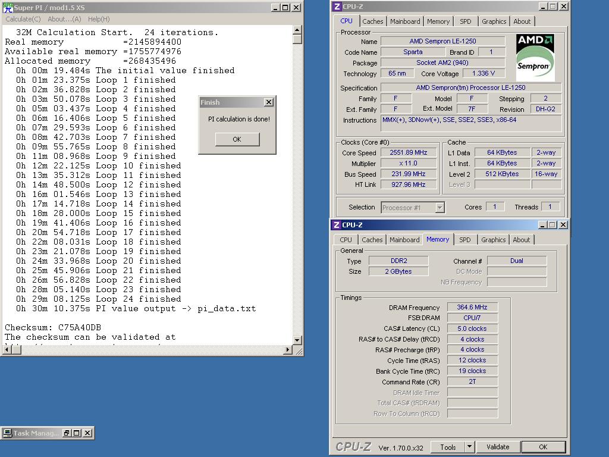
Task: Click the Specification field AMD Sempron(tm) Processor LE-1250
Action: tap(471, 88)
